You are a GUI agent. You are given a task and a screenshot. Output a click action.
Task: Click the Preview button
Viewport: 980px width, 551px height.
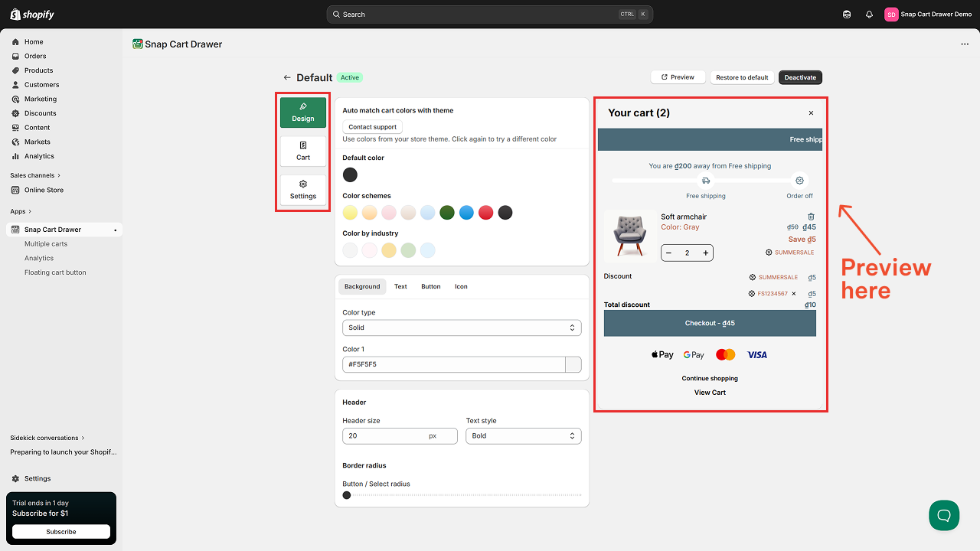677,77
